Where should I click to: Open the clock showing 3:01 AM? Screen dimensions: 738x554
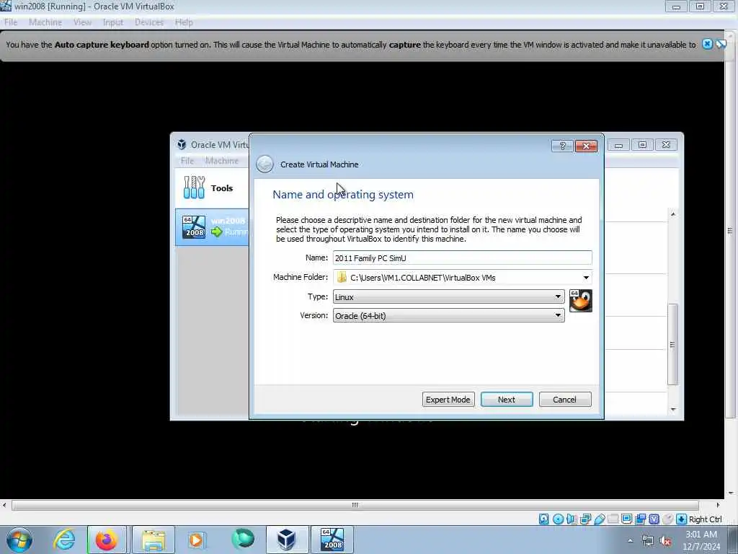pyautogui.click(x=701, y=540)
